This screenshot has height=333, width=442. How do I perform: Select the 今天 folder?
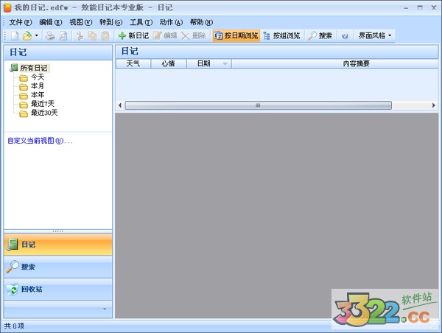(x=38, y=77)
